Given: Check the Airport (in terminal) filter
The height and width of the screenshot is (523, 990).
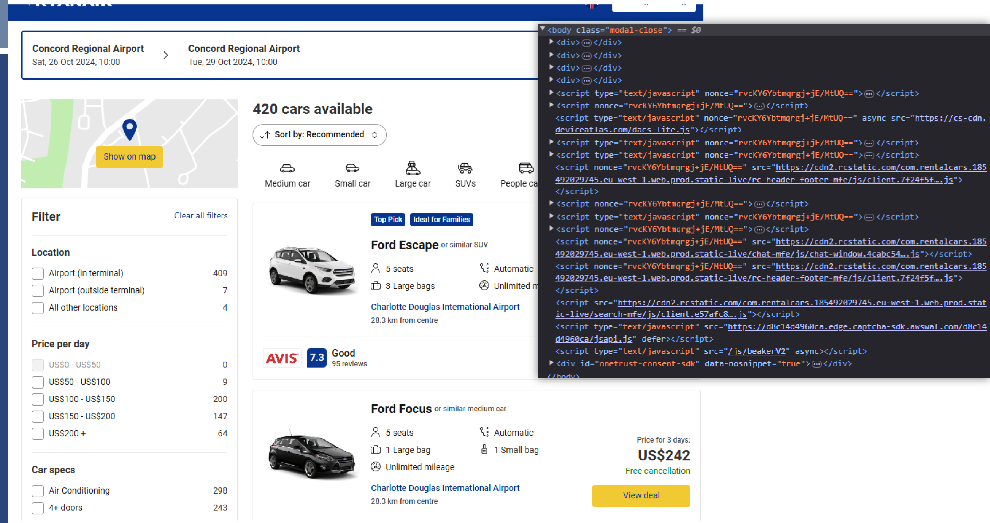Looking at the screenshot, I should (38, 274).
